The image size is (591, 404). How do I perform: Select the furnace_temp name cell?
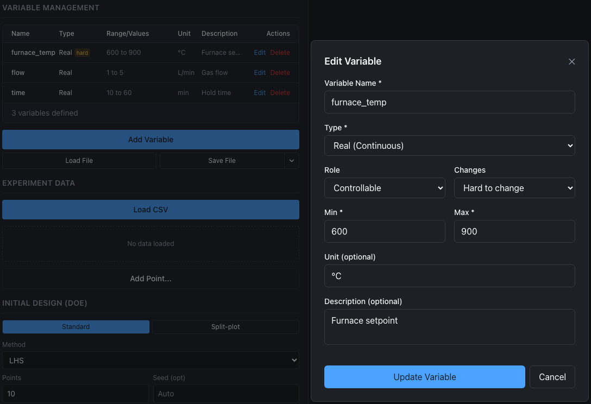coord(33,52)
